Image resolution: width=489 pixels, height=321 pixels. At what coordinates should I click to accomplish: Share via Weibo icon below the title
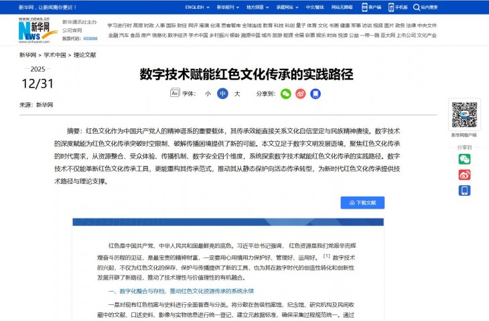pos(301,94)
